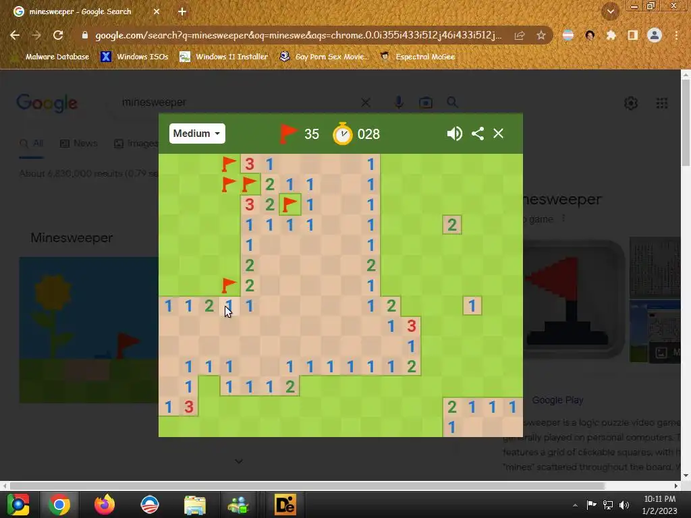Share this page from the address bar

click(x=520, y=35)
